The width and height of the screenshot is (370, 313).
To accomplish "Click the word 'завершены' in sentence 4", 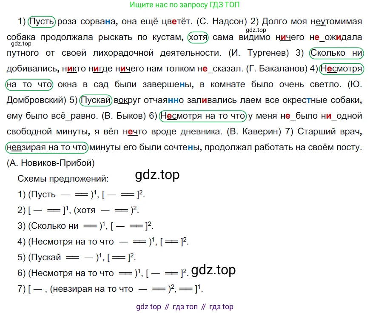I will (x=168, y=85).
